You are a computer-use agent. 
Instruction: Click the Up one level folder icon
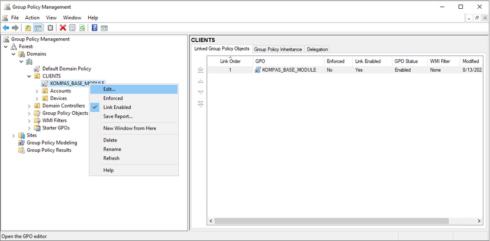28,28
